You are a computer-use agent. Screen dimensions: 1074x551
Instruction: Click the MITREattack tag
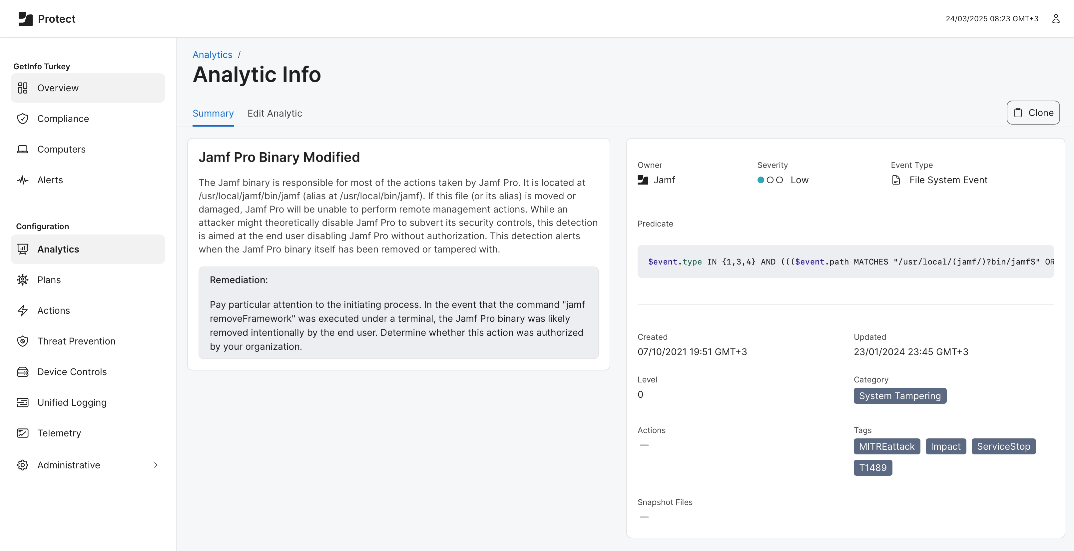(887, 446)
